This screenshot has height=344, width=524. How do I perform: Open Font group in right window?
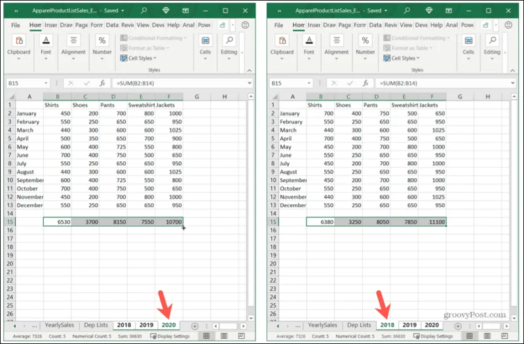pyautogui.click(x=309, y=47)
